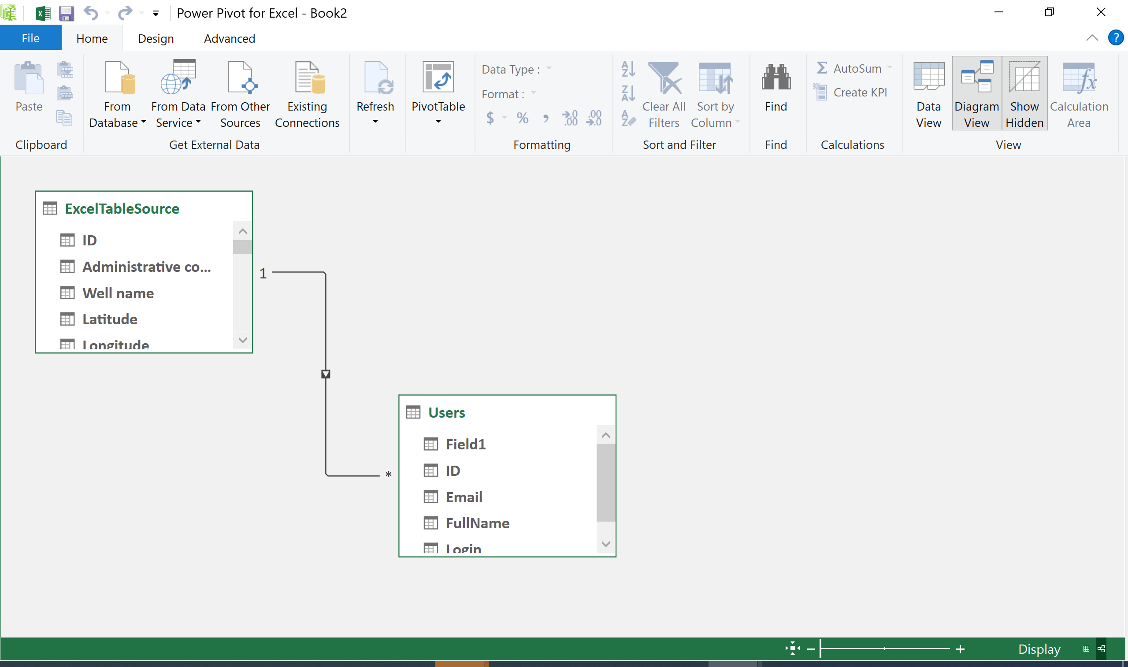Click ExcelTableSource scroll down arrow
Image resolution: width=1128 pixels, height=667 pixels.
point(243,340)
